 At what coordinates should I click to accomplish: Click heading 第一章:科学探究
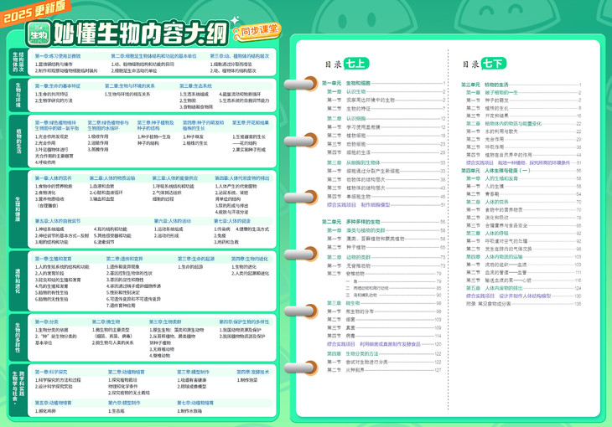click(51, 372)
